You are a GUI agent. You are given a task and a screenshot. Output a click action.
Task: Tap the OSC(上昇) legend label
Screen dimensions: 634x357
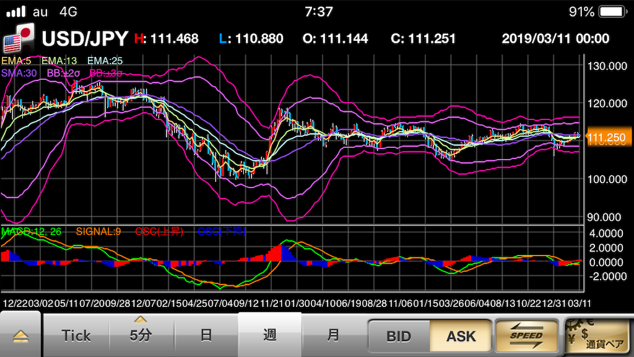(159, 231)
